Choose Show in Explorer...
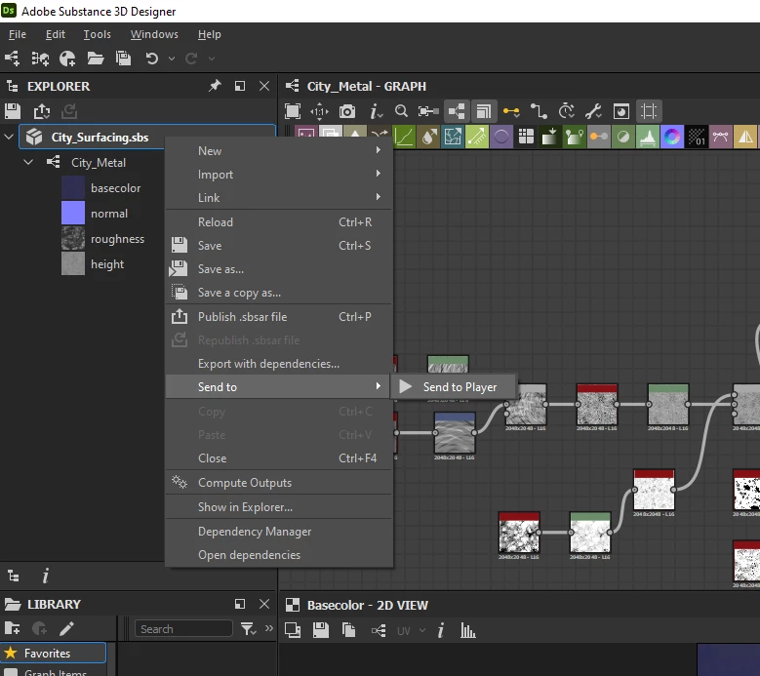760x676 pixels. click(x=279, y=507)
